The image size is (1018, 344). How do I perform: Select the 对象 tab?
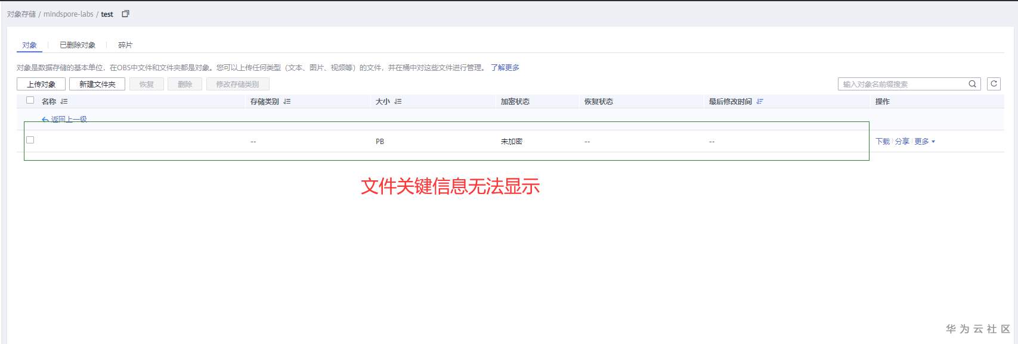29,45
